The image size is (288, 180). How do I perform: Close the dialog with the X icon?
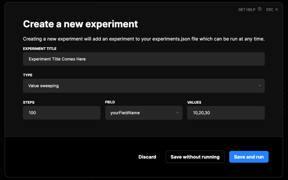click(276, 9)
